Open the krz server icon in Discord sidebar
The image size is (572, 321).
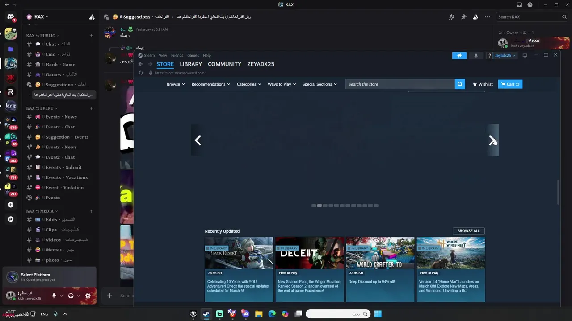point(11,106)
